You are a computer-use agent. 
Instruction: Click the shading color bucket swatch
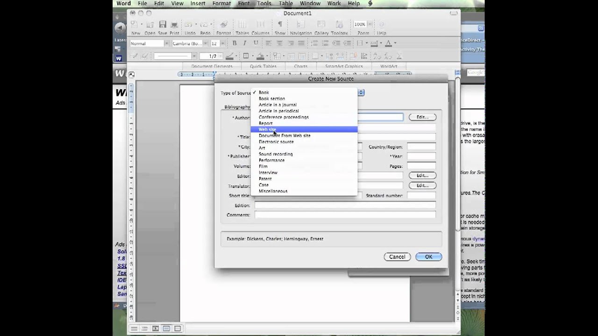tap(261, 56)
